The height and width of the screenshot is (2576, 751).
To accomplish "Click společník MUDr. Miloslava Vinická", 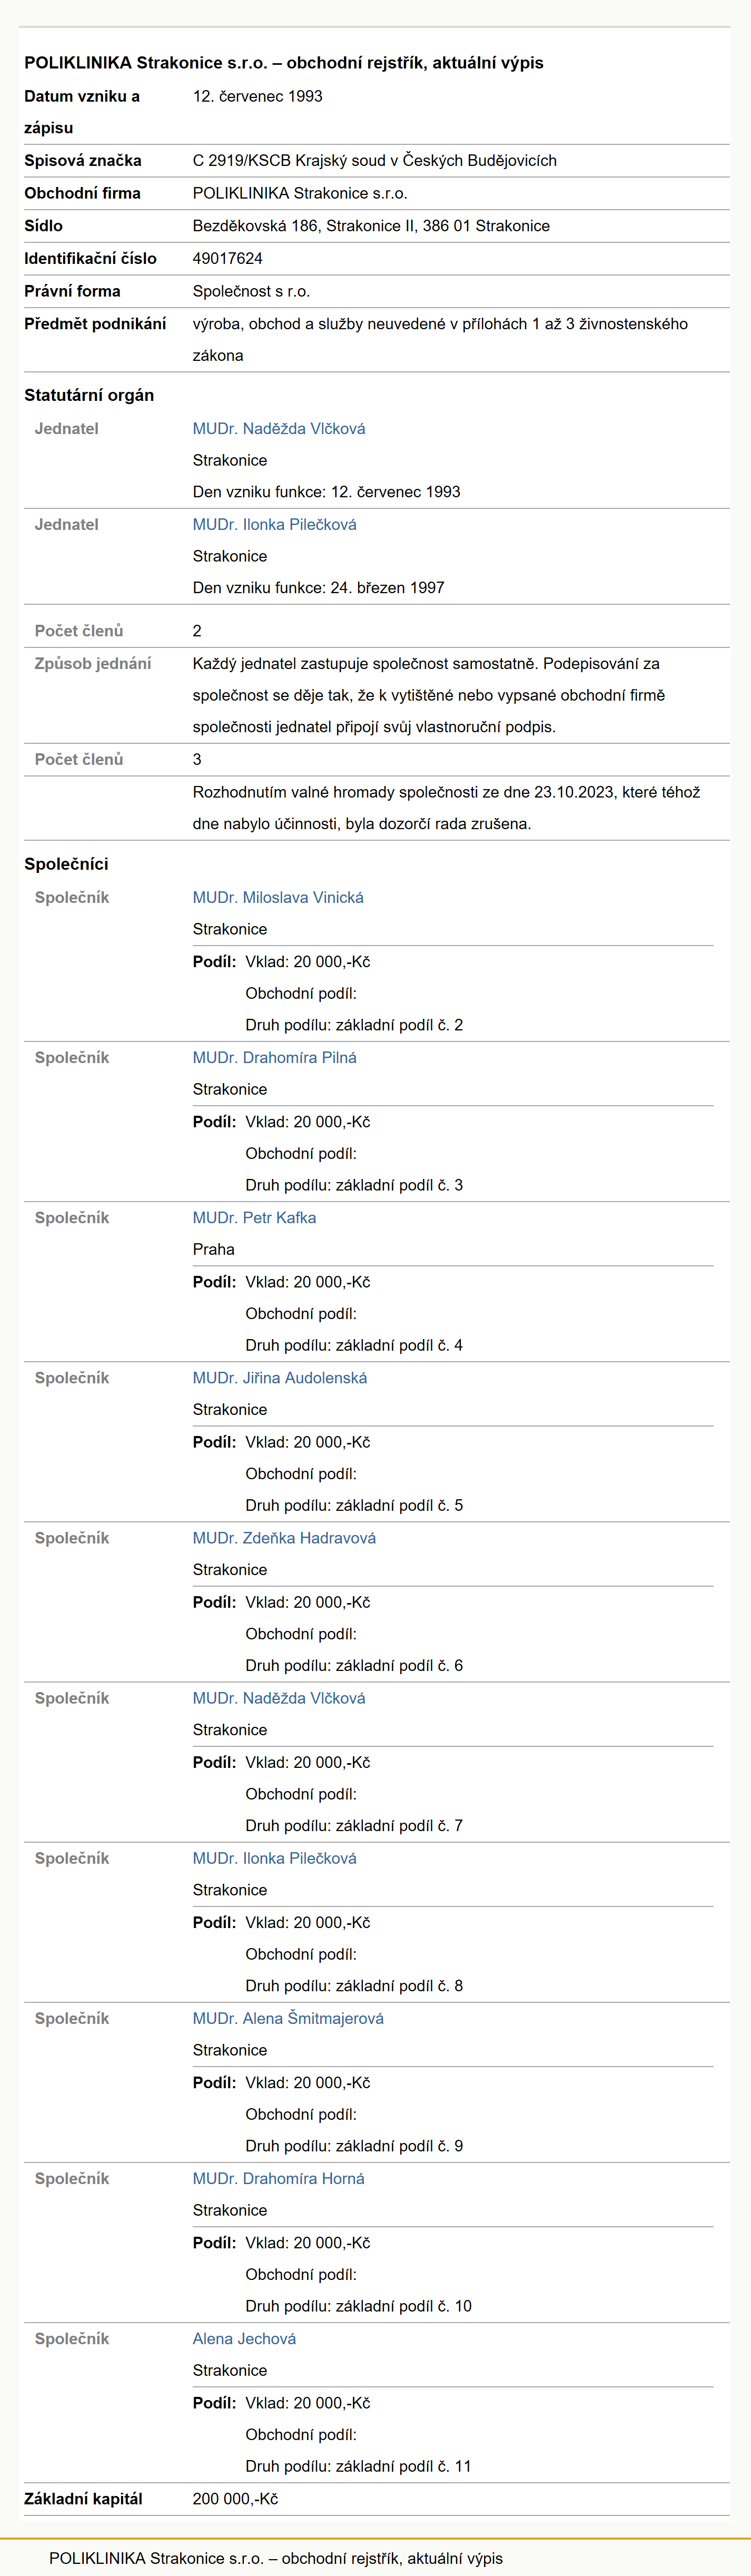I will click(278, 897).
